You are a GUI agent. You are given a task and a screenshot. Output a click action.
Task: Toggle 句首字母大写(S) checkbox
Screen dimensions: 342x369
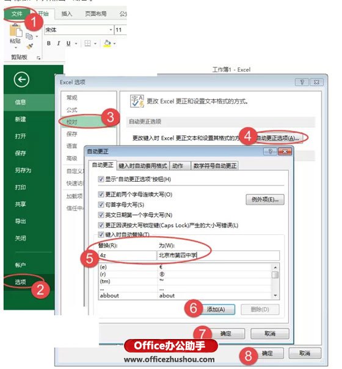101,204
